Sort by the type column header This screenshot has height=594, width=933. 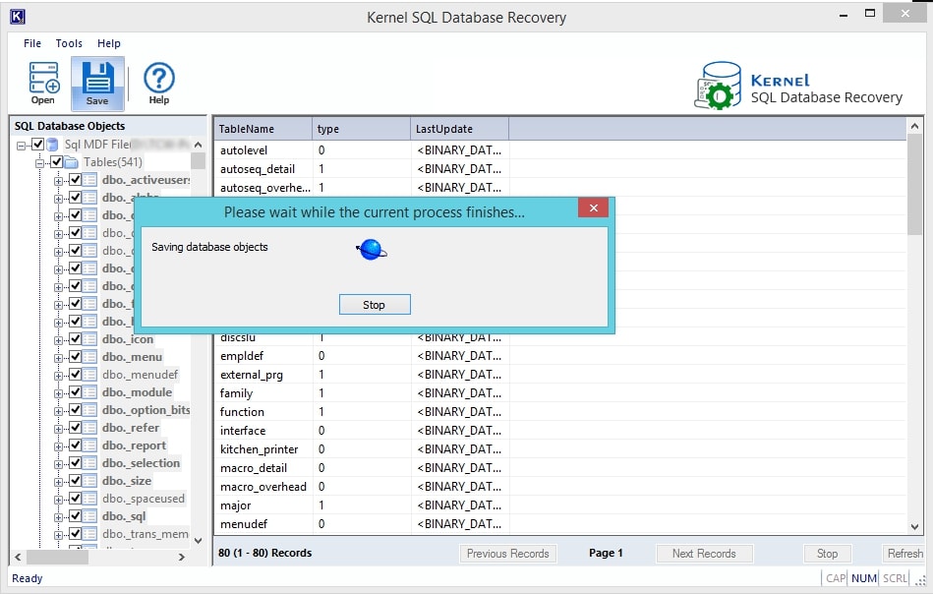[362, 129]
